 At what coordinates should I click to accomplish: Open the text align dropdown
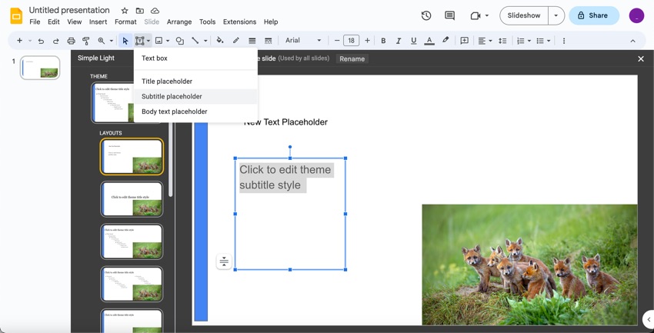coord(485,41)
